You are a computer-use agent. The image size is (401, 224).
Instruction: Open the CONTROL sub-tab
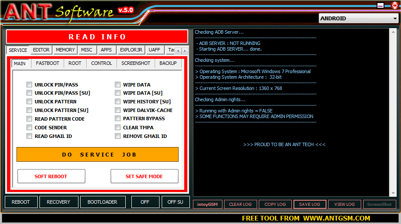(101, 63)
